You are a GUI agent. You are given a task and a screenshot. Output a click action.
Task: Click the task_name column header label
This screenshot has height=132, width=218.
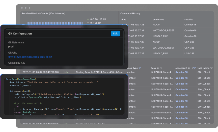(203, 68)
